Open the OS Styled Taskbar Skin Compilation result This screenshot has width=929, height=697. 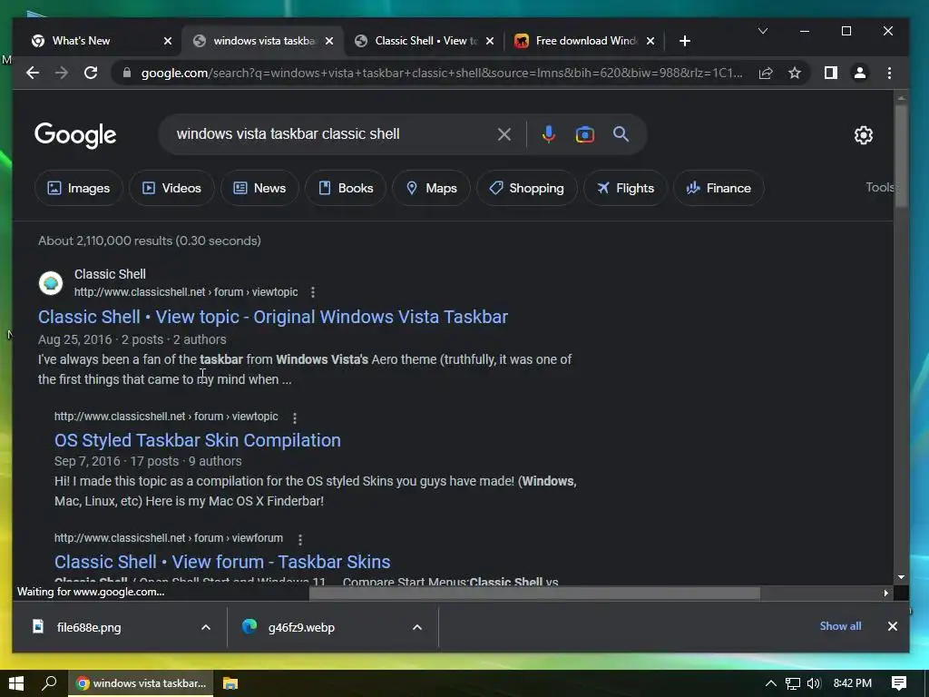197,440
